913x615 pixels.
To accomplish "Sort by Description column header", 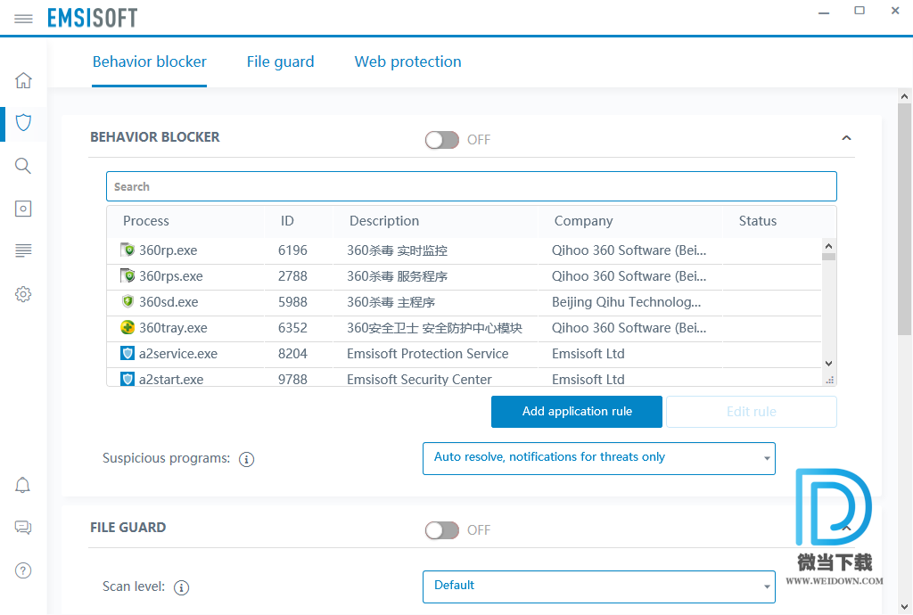I will pyautogui.click(x=383, y=221).
